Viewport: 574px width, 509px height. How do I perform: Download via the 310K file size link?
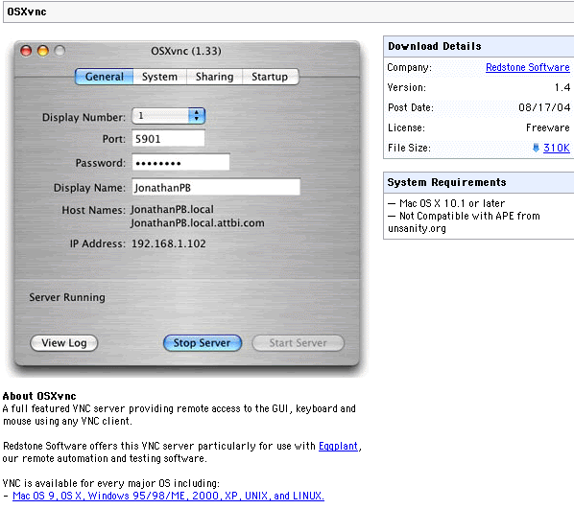pyautogui.click(x=557, y=148)
